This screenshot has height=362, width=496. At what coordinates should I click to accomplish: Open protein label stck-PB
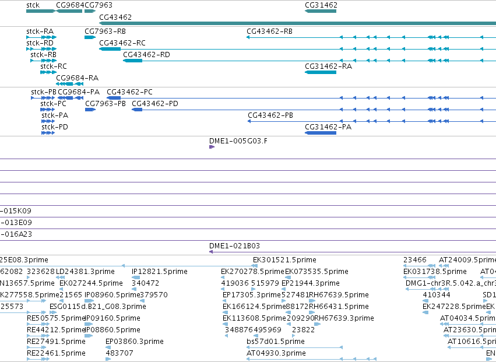(44, 92)
